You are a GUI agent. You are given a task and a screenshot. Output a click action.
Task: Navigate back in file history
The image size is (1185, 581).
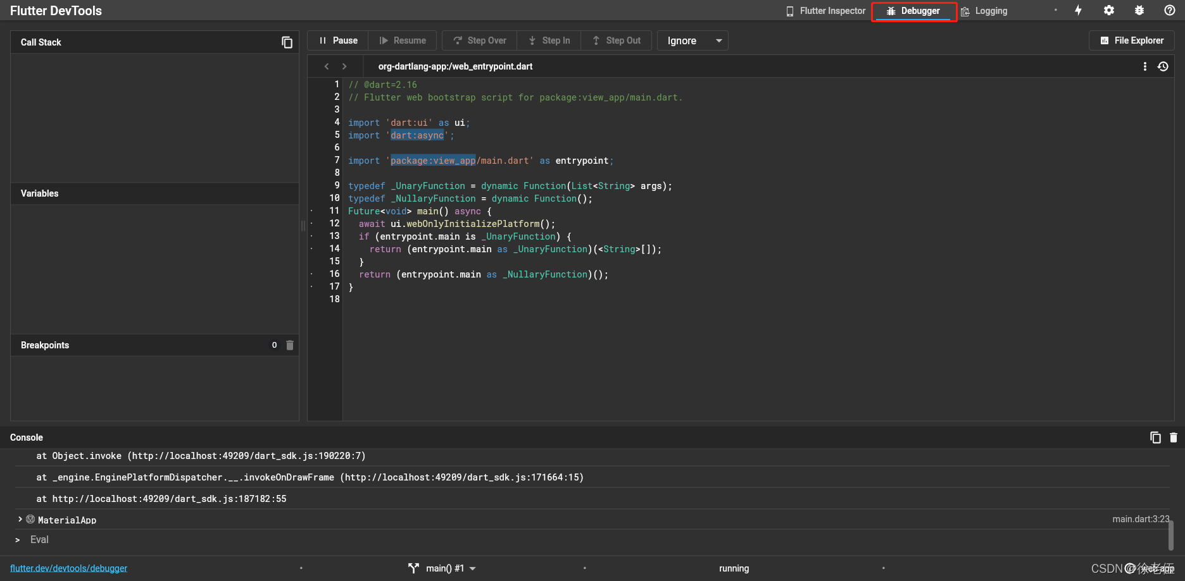pyautogui.click(x=327, y=66)
